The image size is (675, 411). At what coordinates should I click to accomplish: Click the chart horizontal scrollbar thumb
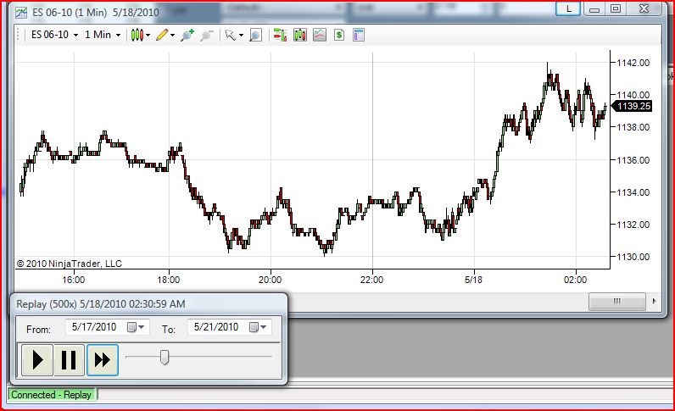(x=616, y=301)
